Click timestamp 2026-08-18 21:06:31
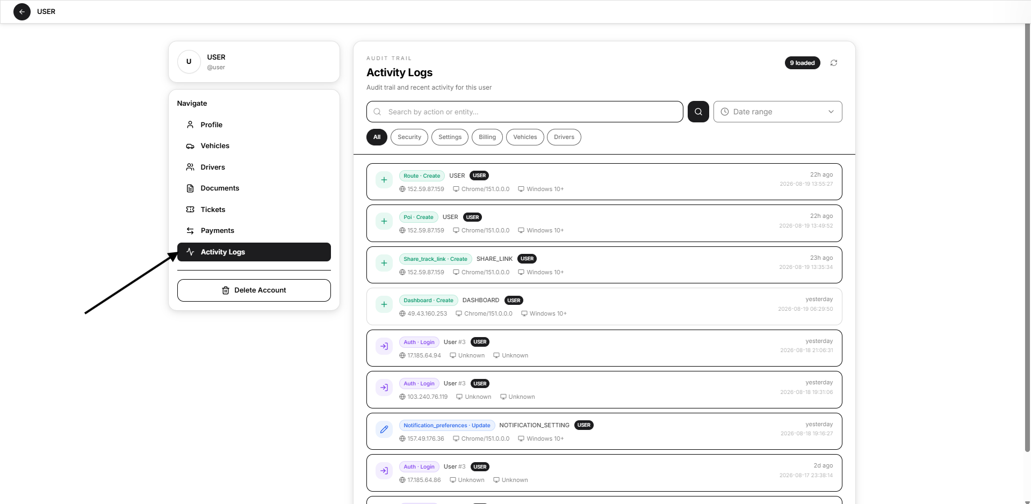 [806, 350]
